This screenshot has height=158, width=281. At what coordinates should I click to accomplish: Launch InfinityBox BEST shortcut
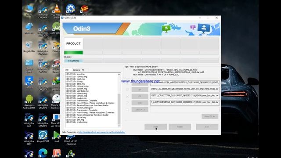[29, 138]
